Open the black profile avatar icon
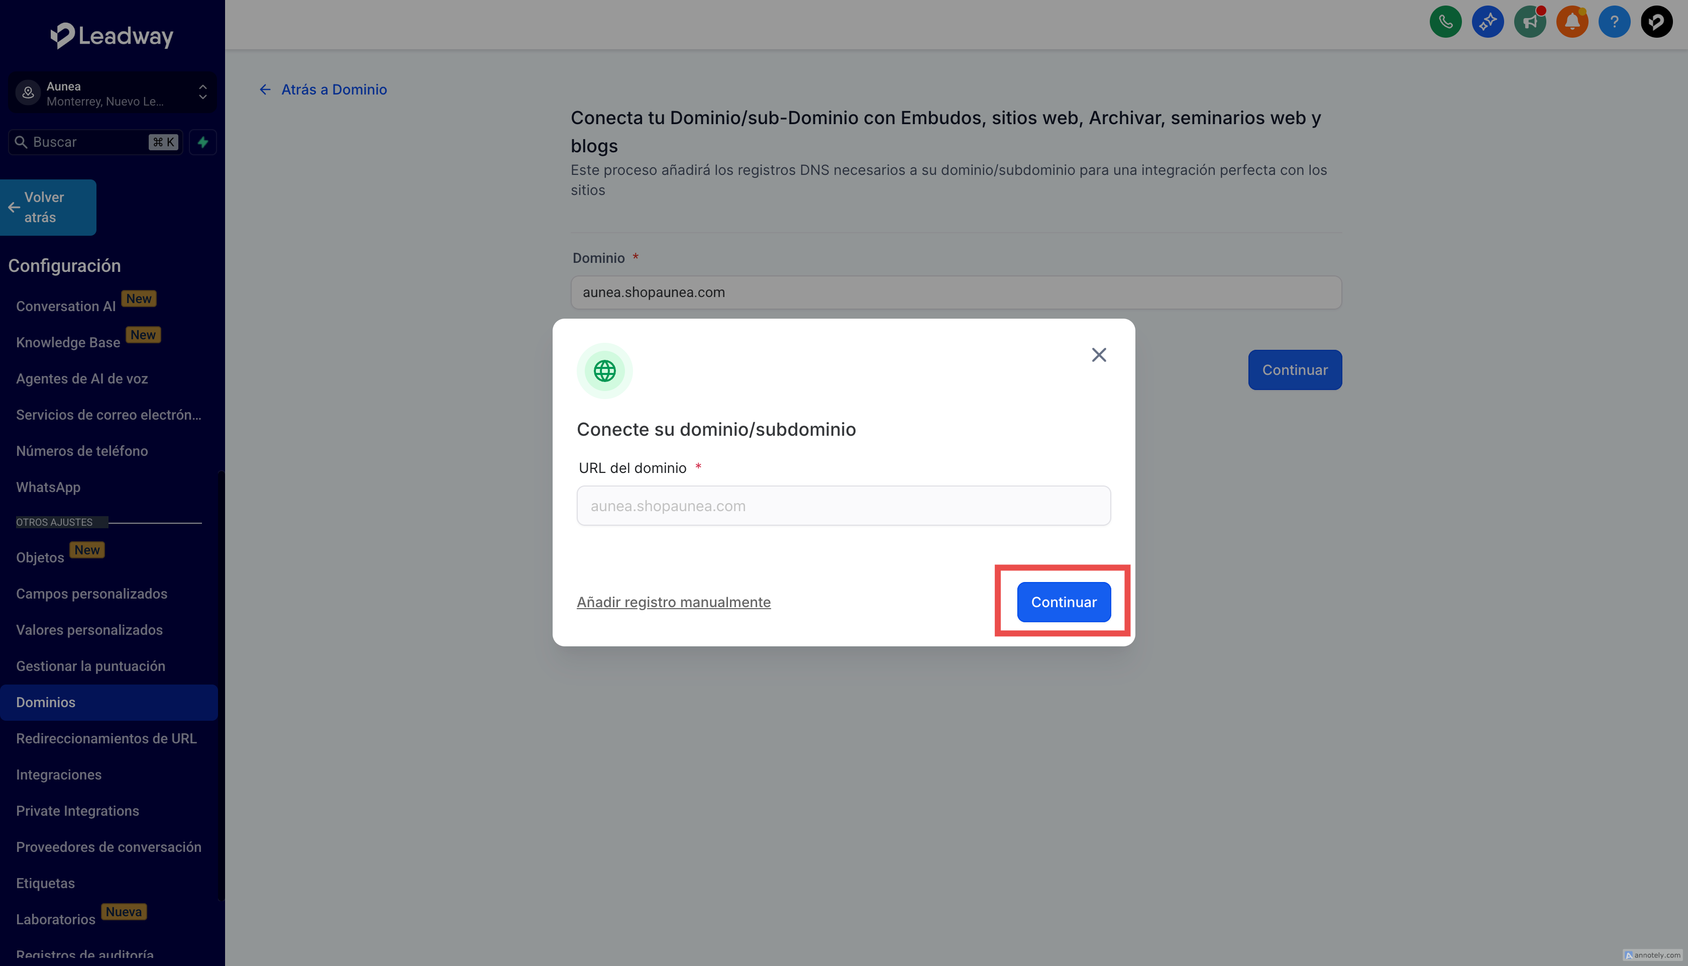This screenshot has height=966, width=1688. pyautogui.click(x=1656, y=22)
